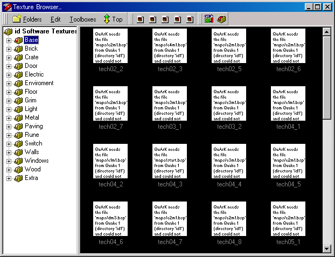The height and width of the screenshot is (257, 335).
Task: Click the scroll down arrow button
Action: tap(326, 249)
